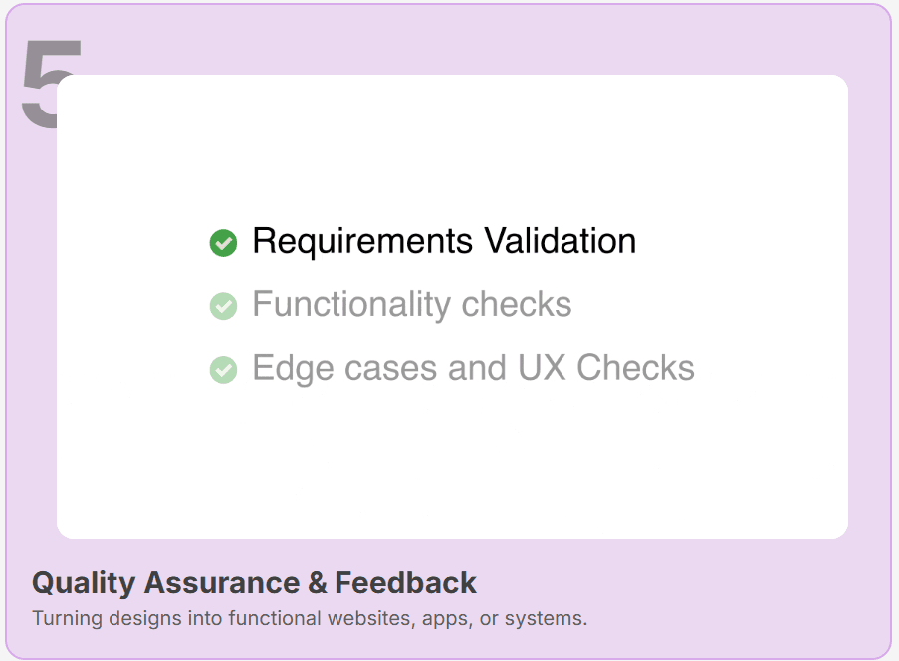Click the 'Turning designs into functional websites' description

tap(310, 618)
